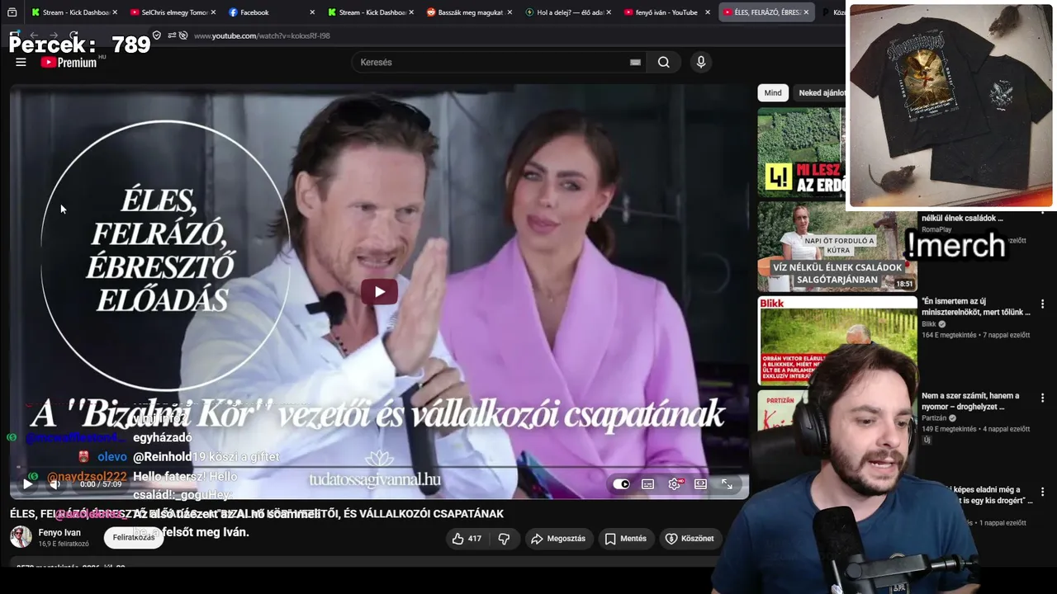
Task: Click the search magnifier button
Action: click(x=664, y=62)
